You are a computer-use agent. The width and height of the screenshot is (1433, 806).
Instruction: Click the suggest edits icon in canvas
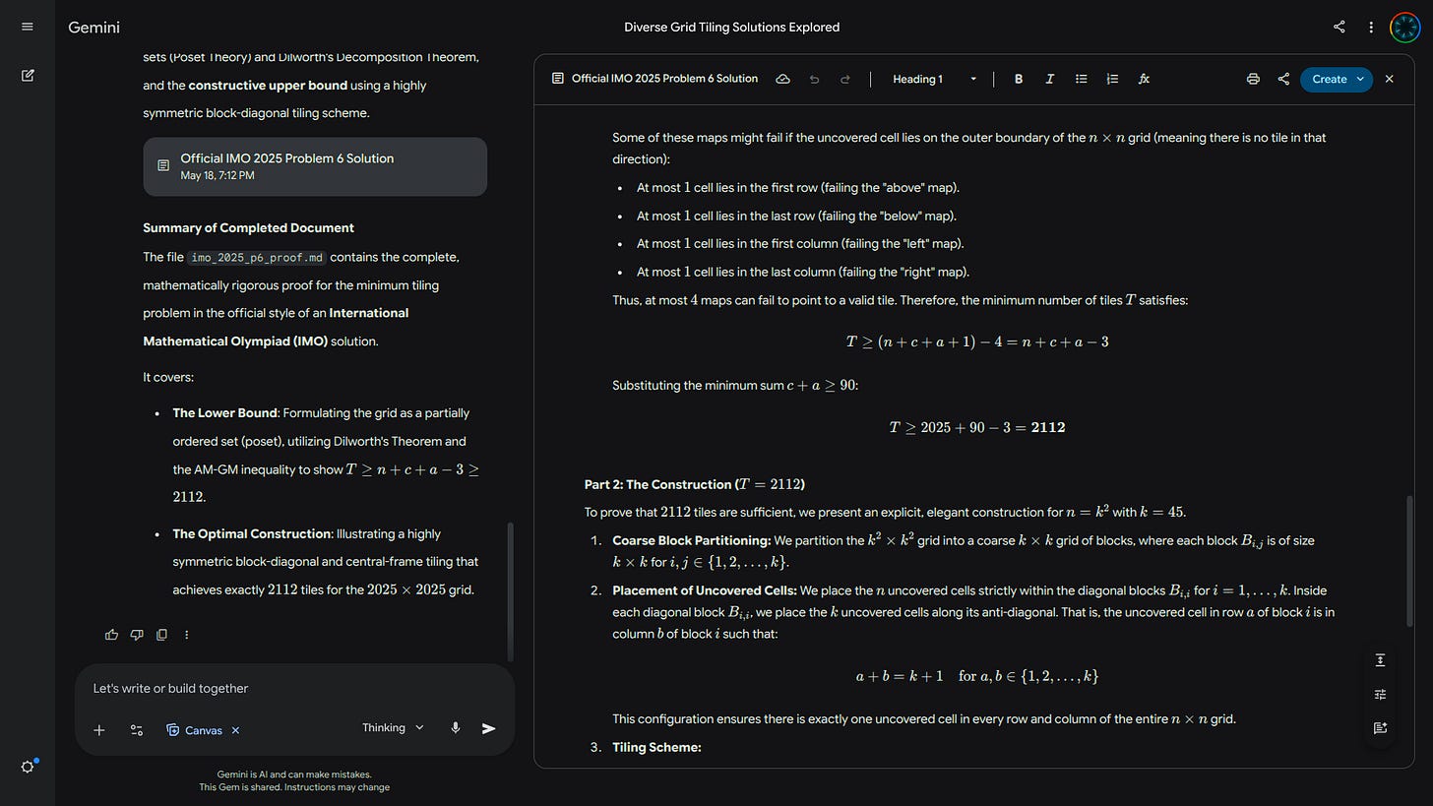(x=1381, y=728)
